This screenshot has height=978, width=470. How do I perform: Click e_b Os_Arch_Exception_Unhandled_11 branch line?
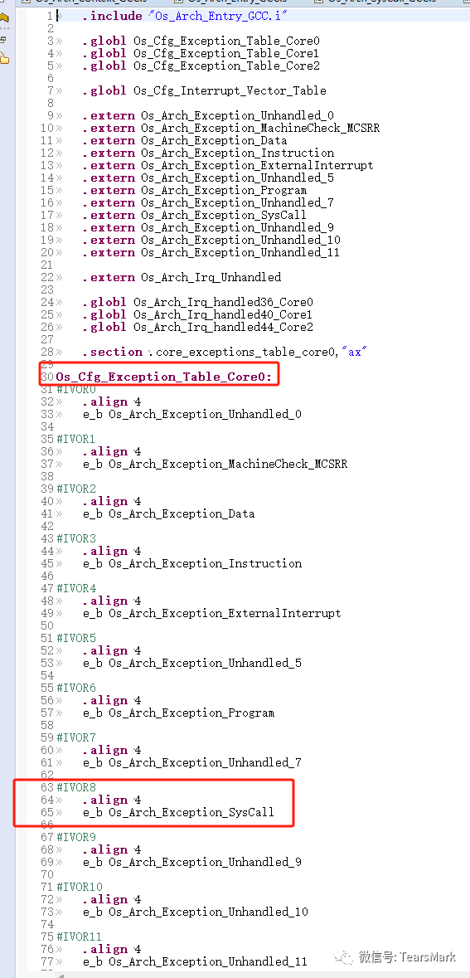tap(195, 961)
